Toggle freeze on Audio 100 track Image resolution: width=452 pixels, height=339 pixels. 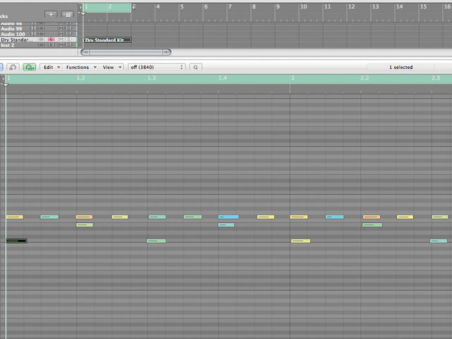pyautogui.click(x=41, y=34)
